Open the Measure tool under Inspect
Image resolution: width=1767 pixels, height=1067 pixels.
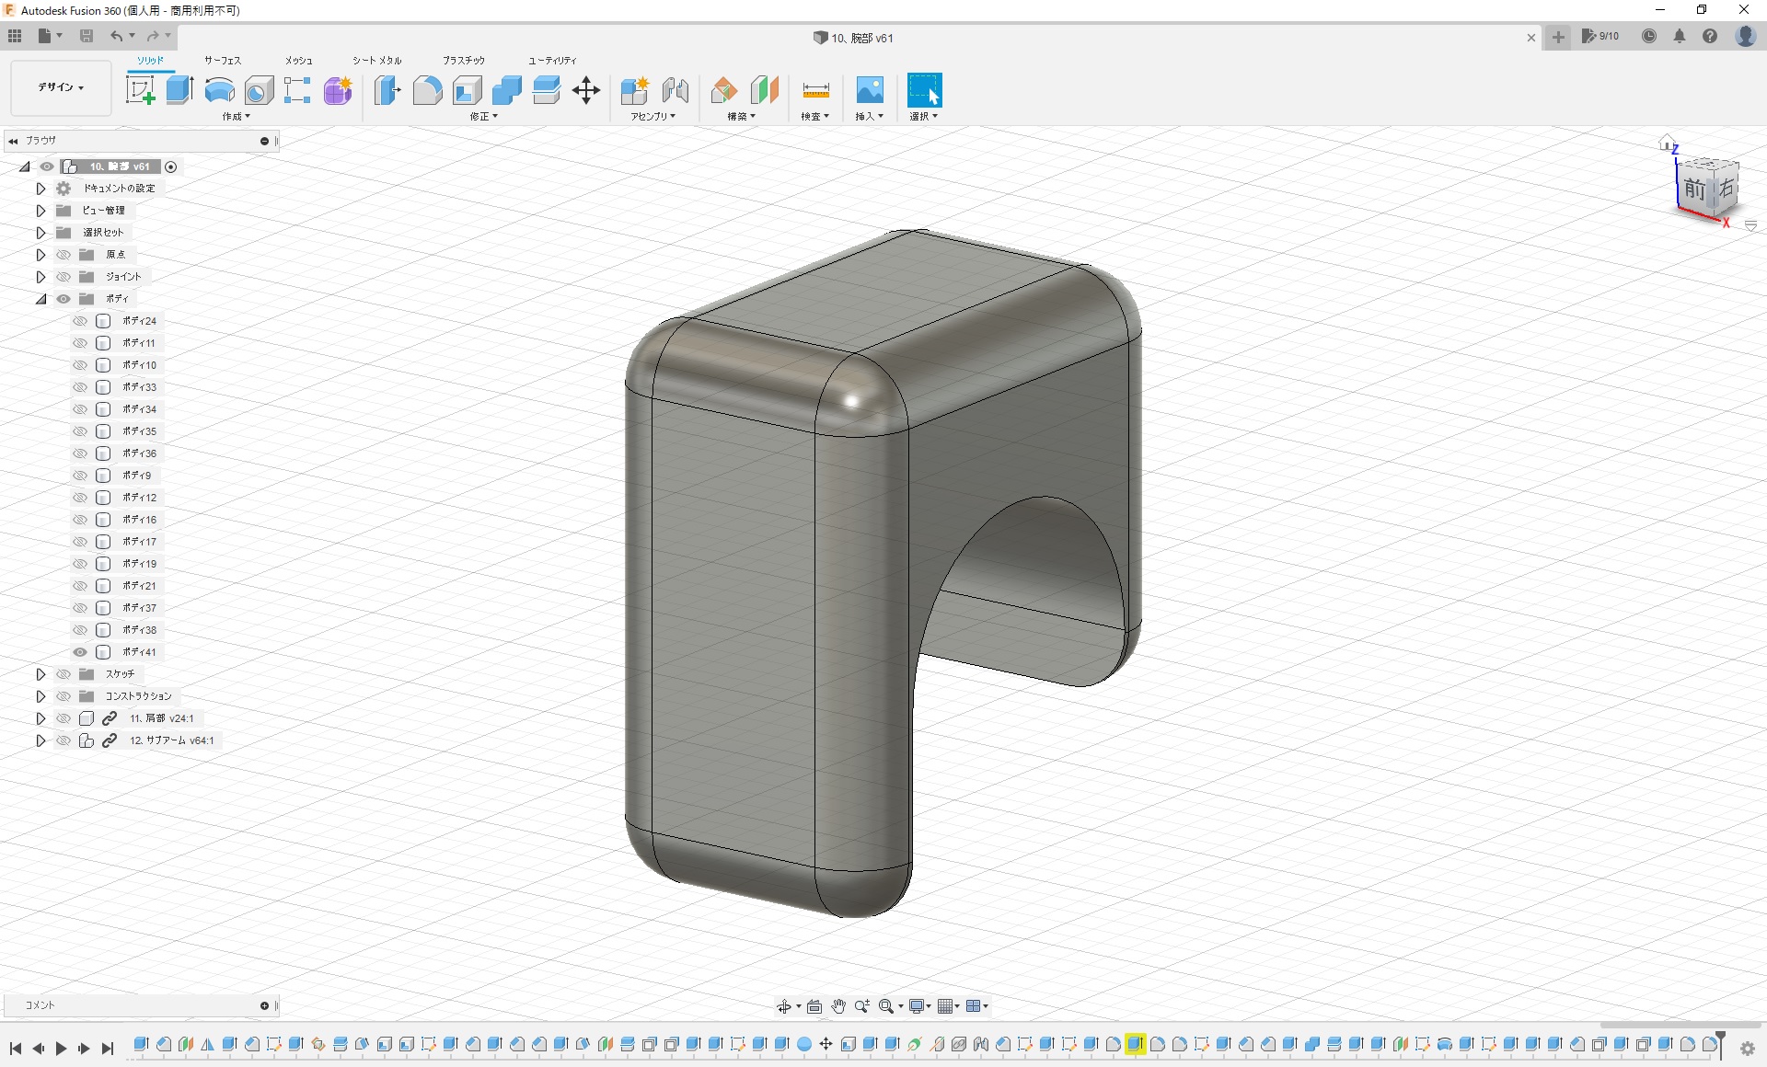click(815, 90)
